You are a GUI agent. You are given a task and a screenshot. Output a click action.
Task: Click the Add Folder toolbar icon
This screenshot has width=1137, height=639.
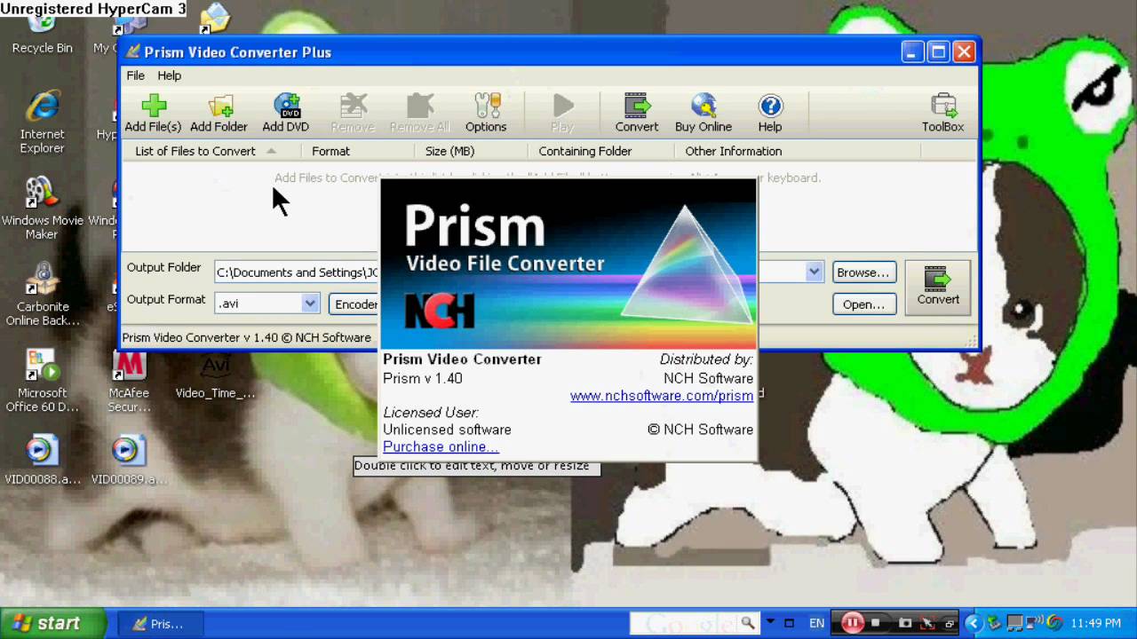[219, 113]
